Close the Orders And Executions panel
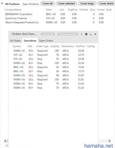 point(95,34)
